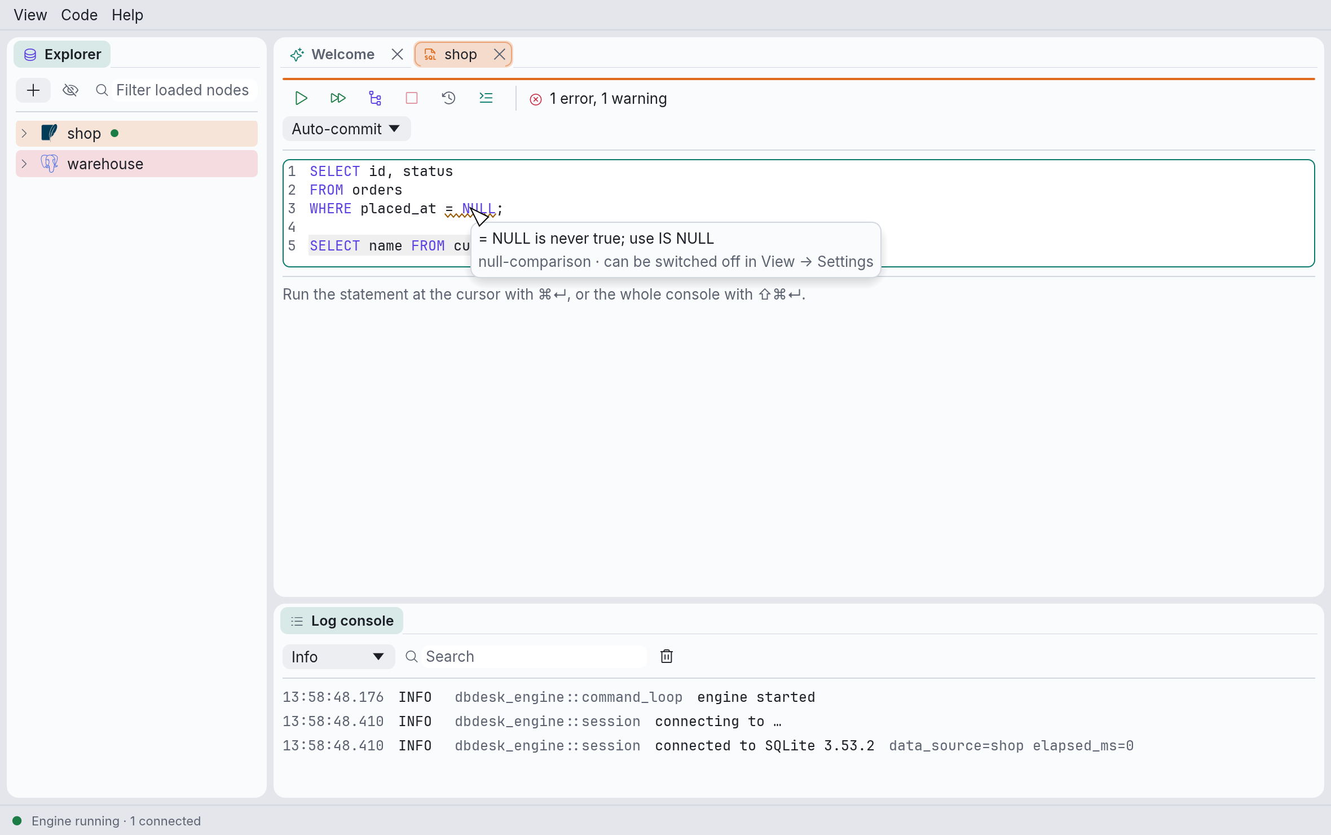Run whole console with fast-forward icon
Screen dimensions: 1331x835
point(338,98)
